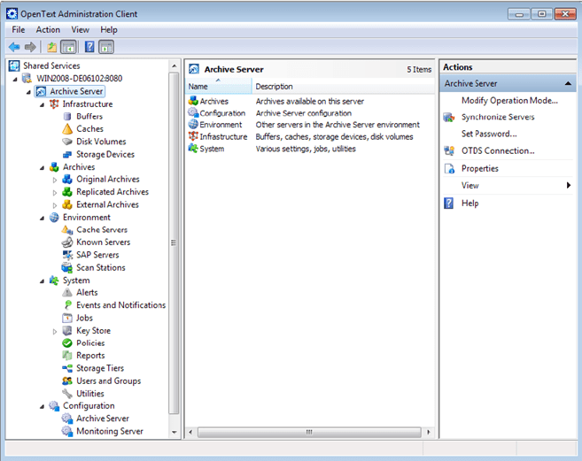Click Properties action text

pyautogui.click(x=479, y=168)
